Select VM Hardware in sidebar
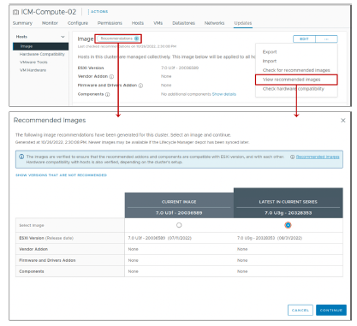The height and width of the screenshot is (326, 357). click(33, 70)
